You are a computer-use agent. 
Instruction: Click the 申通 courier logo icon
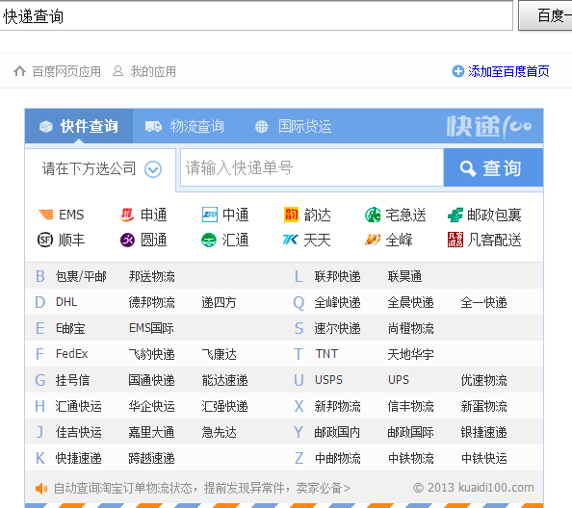point(127,215)
